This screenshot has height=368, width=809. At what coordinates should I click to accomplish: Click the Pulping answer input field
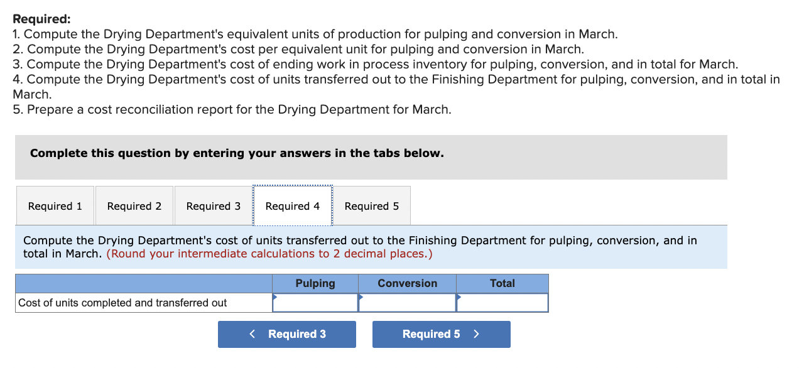[315, 303]
